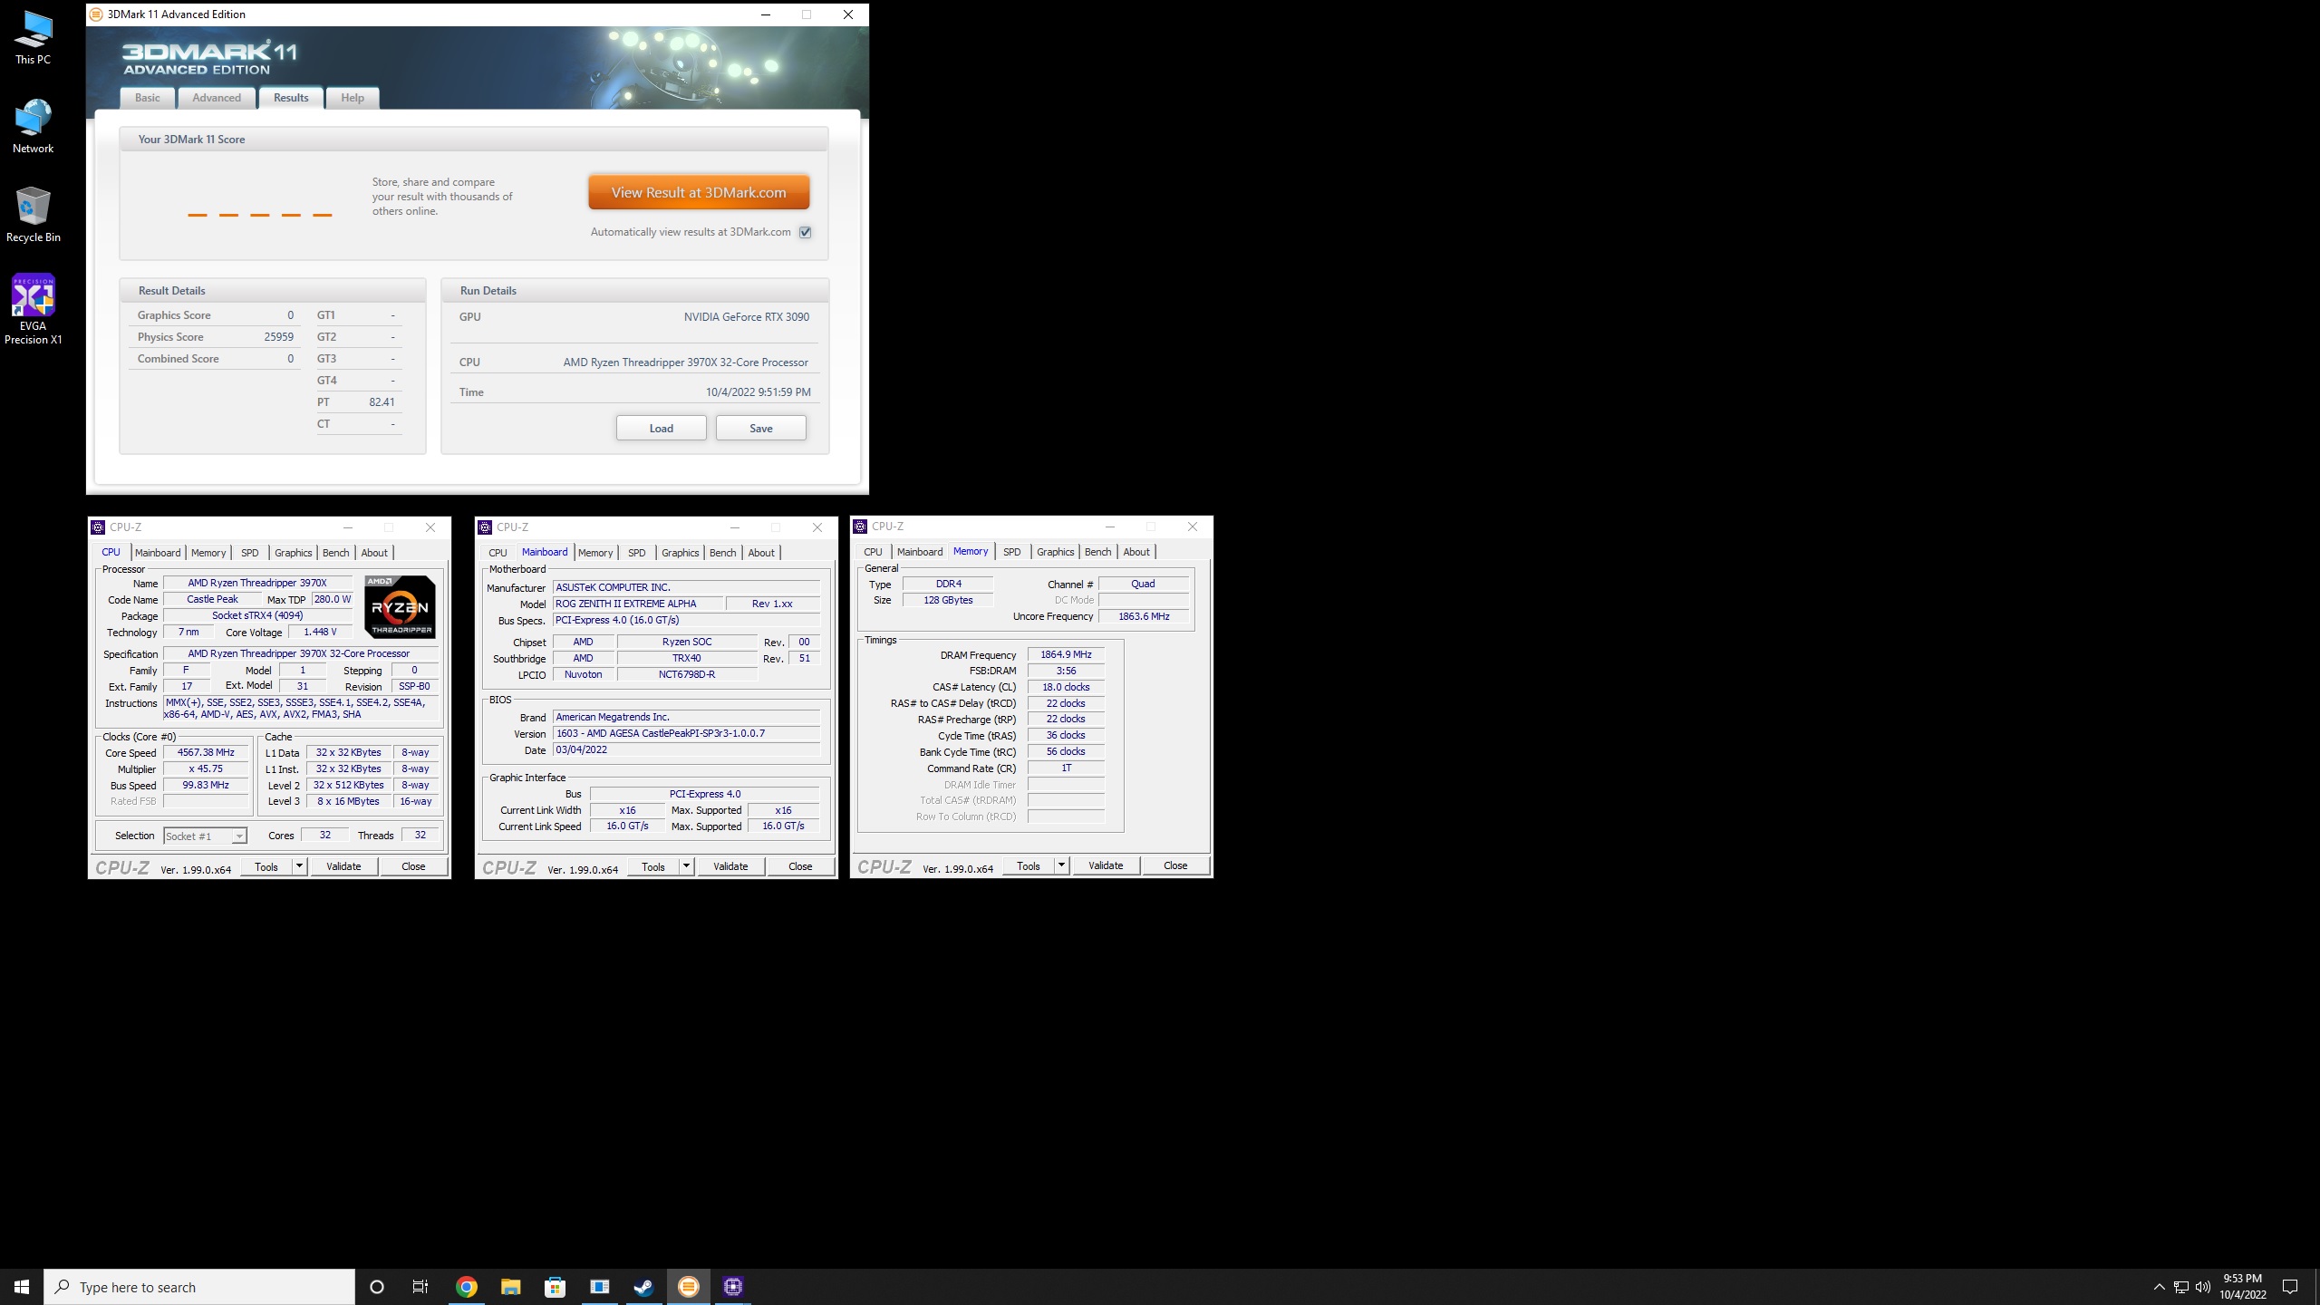This screenshot has height=1305, width=2320.
Task: Click the taskbar search box
Action: coord(199,1287)
